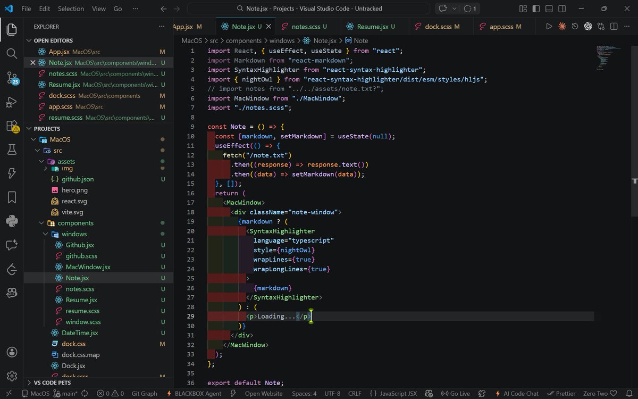
Task: Collapse the windows folder
Action: tap(46, 234)
